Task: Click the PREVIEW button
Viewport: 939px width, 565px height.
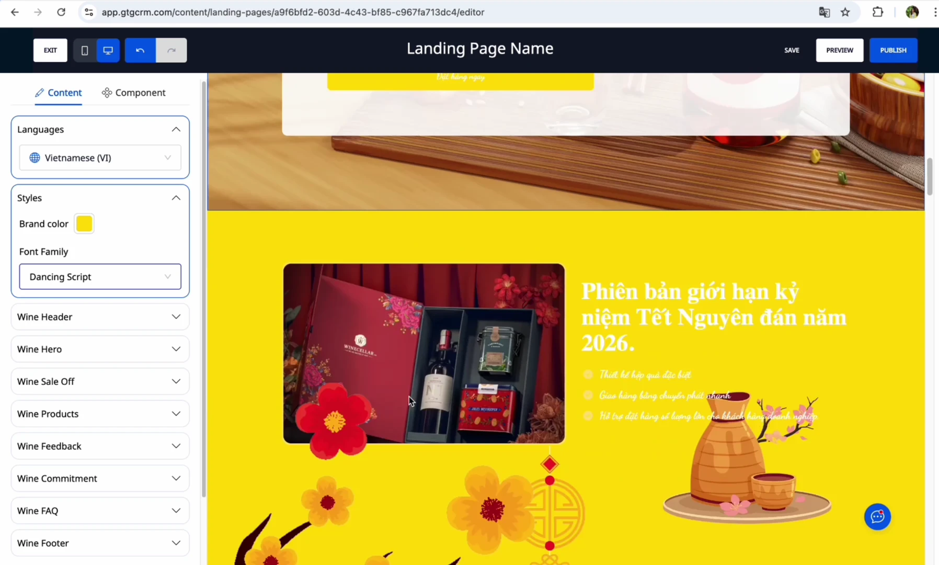Action: pyautogui.click(x=840, y=50)
